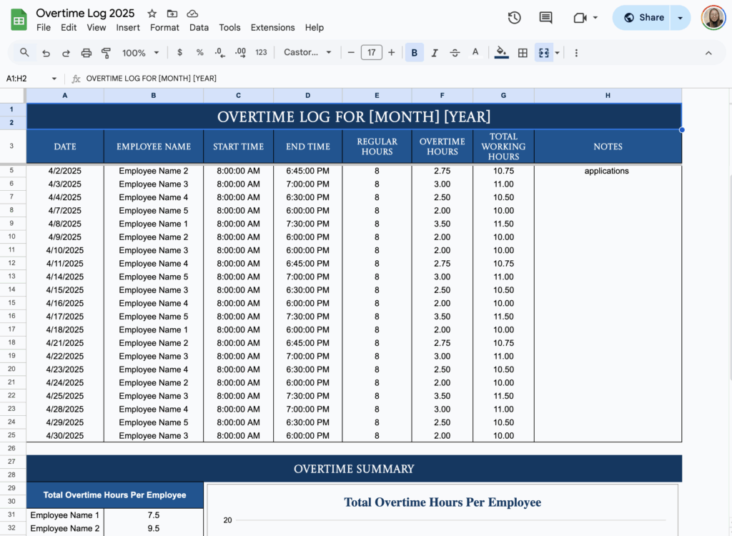Open version history via clock icon

[x=514, y=17]
